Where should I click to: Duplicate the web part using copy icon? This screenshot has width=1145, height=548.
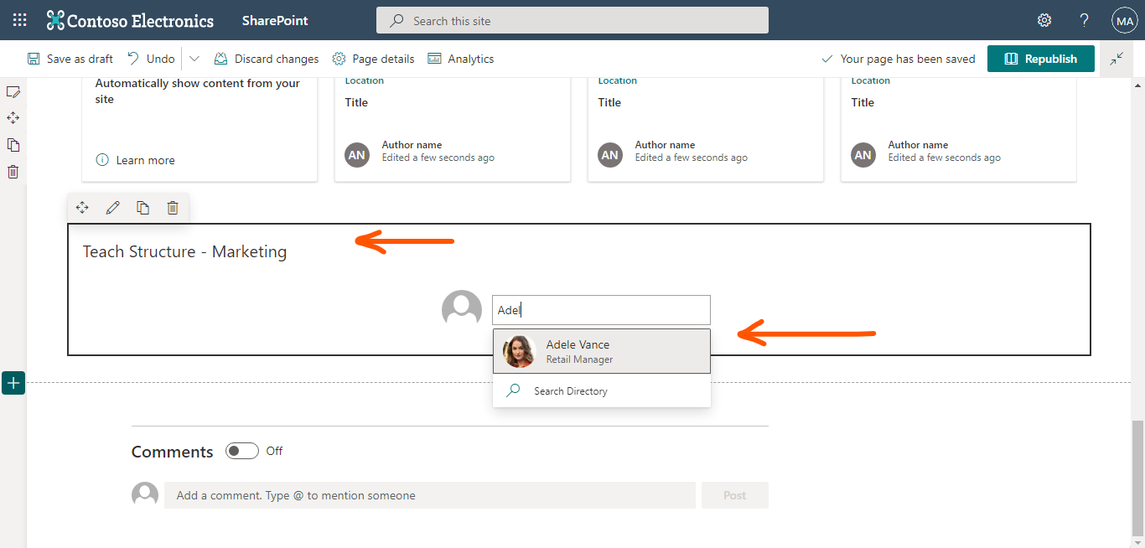pyautogui.click(x=142, y=207)
